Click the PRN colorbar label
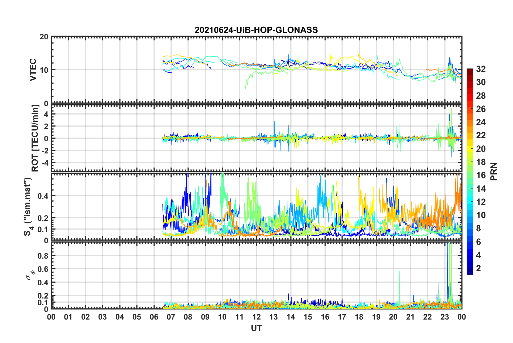The image size is (513, 343). pos(494,172)
